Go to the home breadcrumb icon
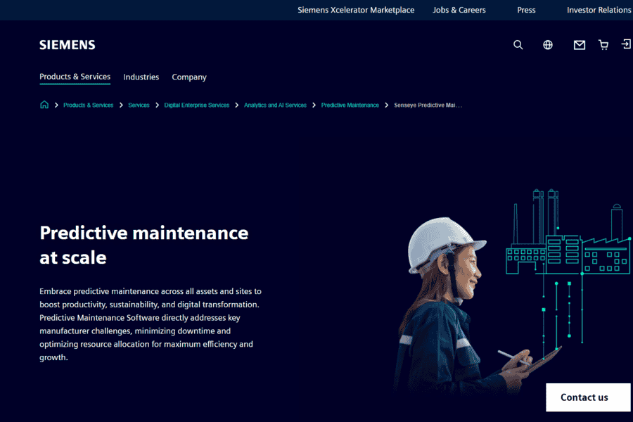Image resolution: width=633 pixels, height=422 pixels. coord(44,105)
